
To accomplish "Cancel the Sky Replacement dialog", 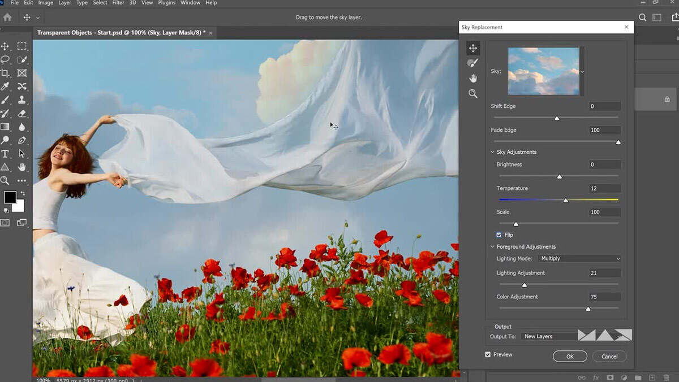I will pyautogui.click(x=609, y=357).
